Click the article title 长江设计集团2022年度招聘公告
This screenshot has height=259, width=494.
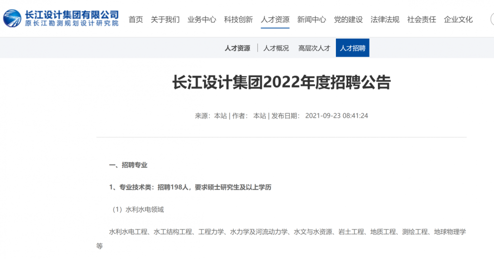pyautogui.click(x=282, y=82)
